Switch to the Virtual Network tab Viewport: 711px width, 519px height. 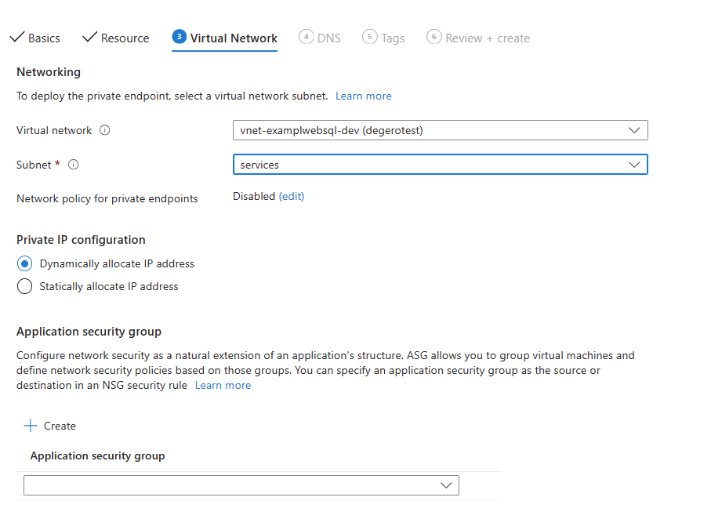tap(234, 38)
